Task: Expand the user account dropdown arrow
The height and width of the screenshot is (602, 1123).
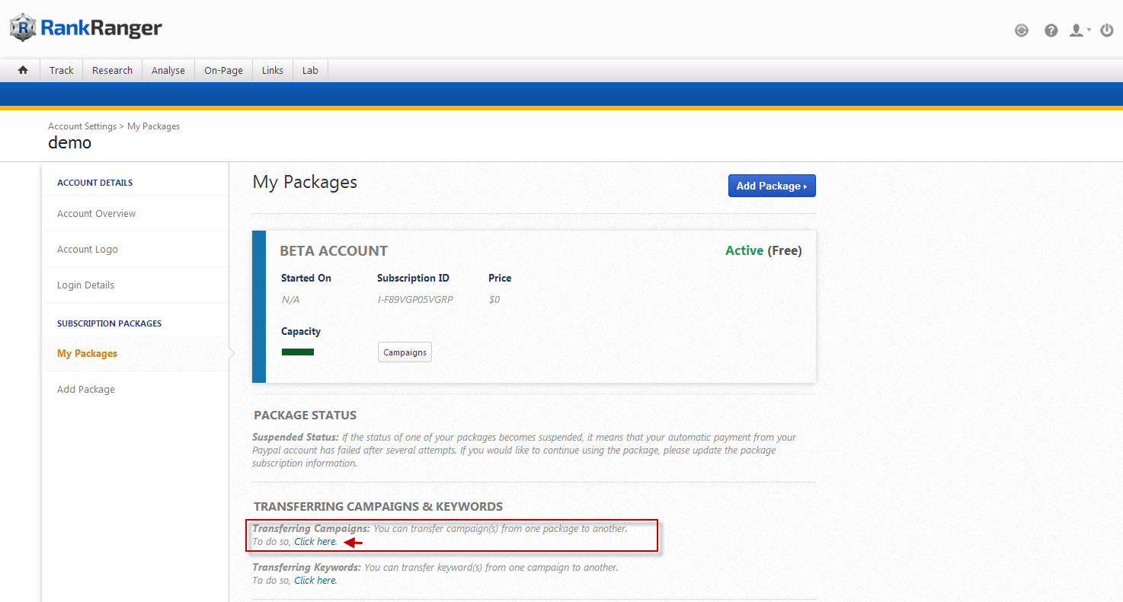Action: 1089,30
